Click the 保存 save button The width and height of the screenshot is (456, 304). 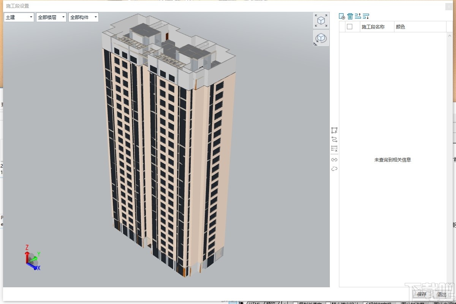[x=421, y=294]
